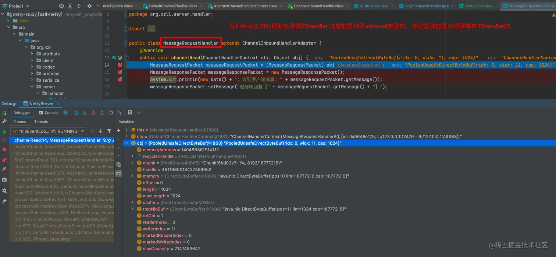Select the server folder in tree

pos(49,87)
